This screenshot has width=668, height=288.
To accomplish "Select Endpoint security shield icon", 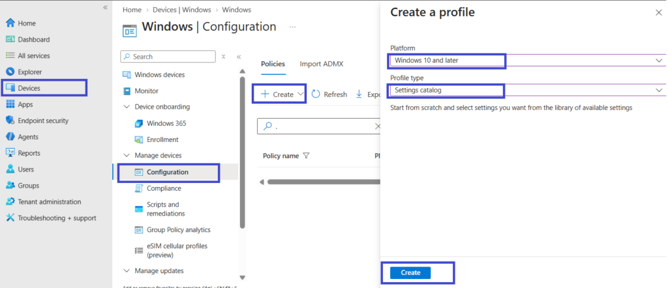I will [x=10, y=121].
